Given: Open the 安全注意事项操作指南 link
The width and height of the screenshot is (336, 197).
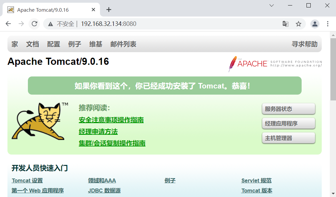Looking at the screenshot, I should pyautogui.click(x=111, y=120).
